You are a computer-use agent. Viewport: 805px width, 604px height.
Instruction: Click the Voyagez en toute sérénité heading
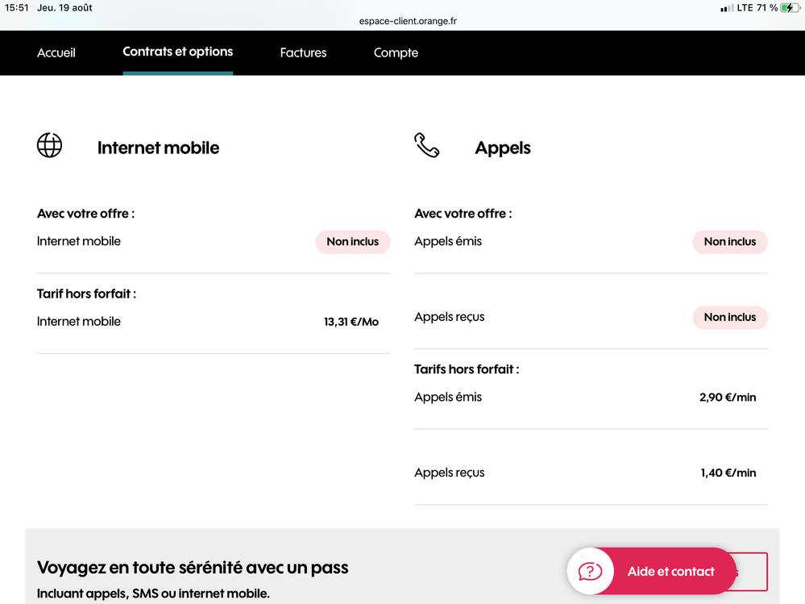pyautogui.click(x=193, y=568)
